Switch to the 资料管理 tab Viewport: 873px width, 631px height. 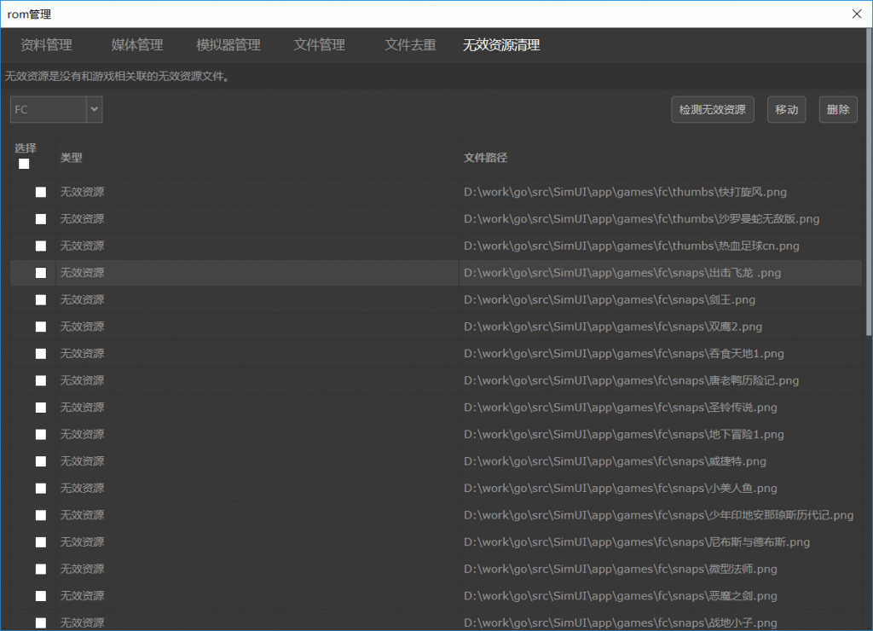click(x=46, y=45)
